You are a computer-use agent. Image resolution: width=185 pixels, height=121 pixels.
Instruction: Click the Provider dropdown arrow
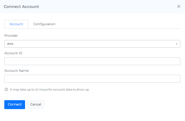177,44
